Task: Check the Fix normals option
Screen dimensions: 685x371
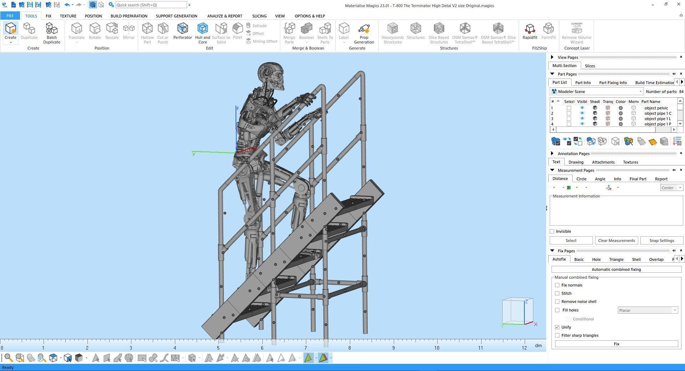Action: pos(557,285)
